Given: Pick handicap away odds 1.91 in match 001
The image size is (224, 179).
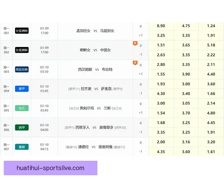Looking at the screenshot, I should tap(211, 35).
